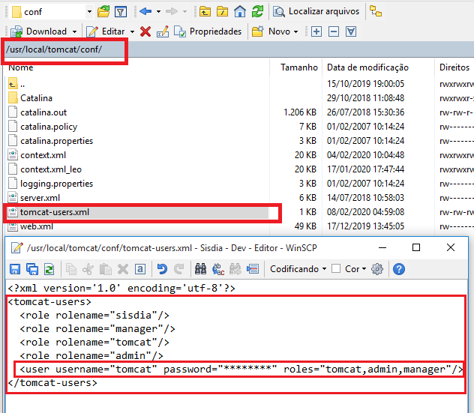
Task: Click the Download button
Action: 38,31
